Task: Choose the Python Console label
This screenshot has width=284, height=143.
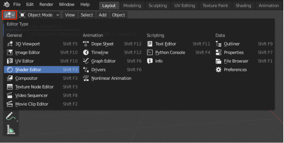Action: coord(170,52)
